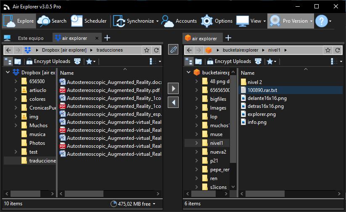346x212 pixels.
Task: Go back in the left pane
Action: click(x=8, y=50)
